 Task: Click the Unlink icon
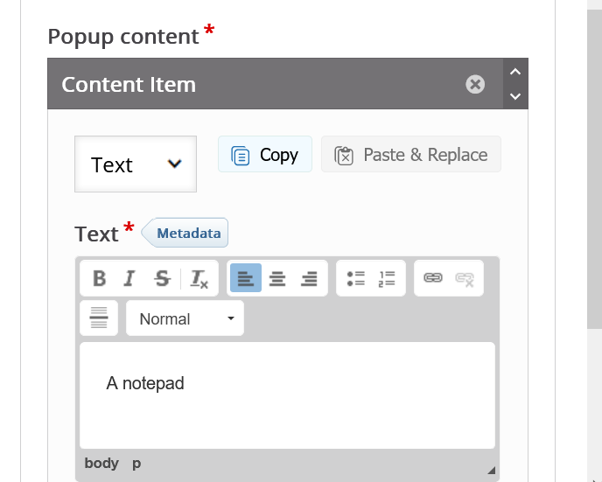465,278
